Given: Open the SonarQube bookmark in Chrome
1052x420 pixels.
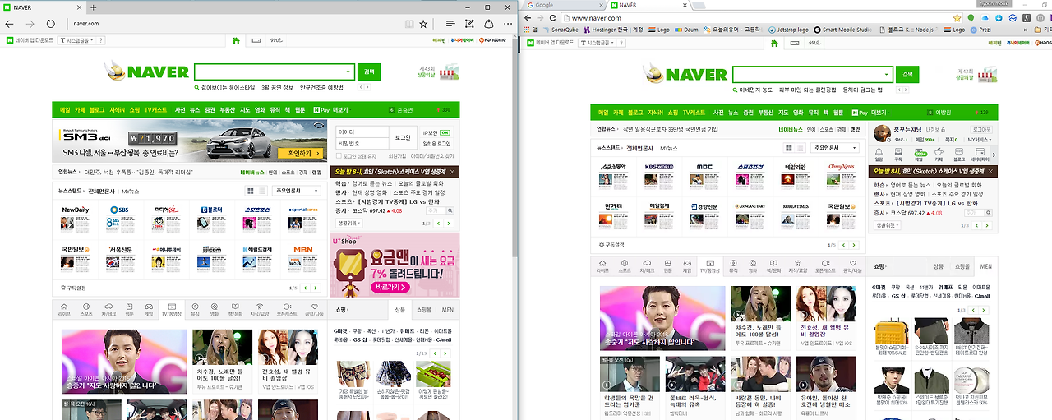Looking at the screenshot, I should 560,30.
